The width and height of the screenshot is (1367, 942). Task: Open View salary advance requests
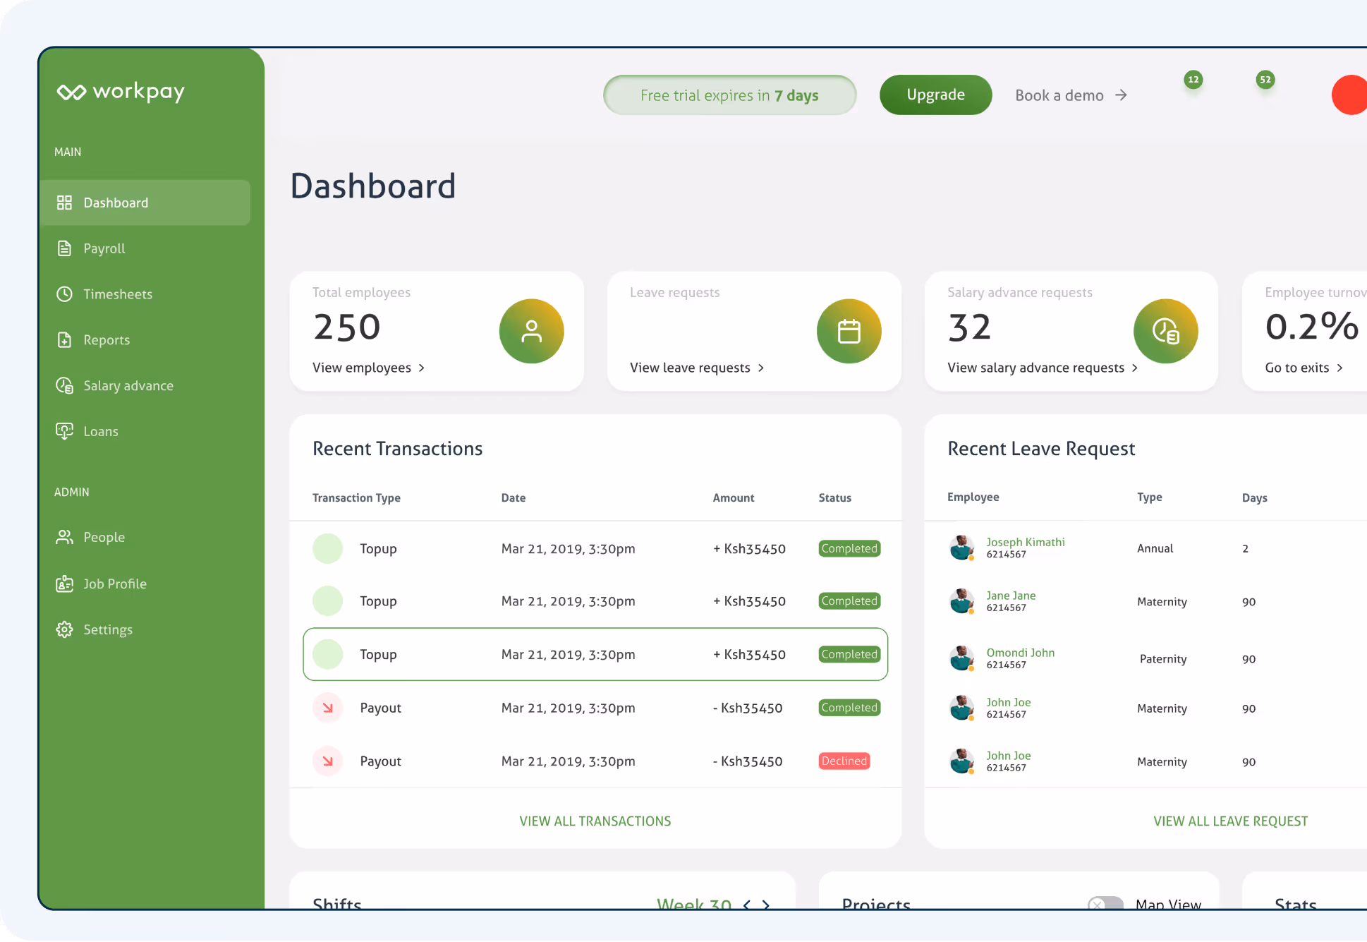[1042, 368]
